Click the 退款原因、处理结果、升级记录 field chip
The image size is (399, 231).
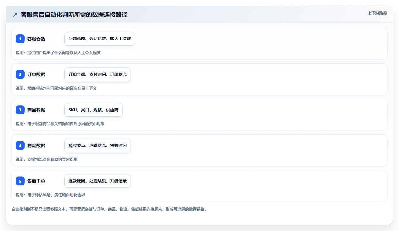pyautogui.click(x=98, y=181)
